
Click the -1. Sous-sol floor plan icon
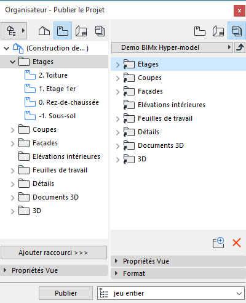tap(30, 116)
